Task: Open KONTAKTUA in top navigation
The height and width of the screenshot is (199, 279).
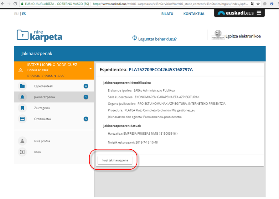Action: point(194,14)
